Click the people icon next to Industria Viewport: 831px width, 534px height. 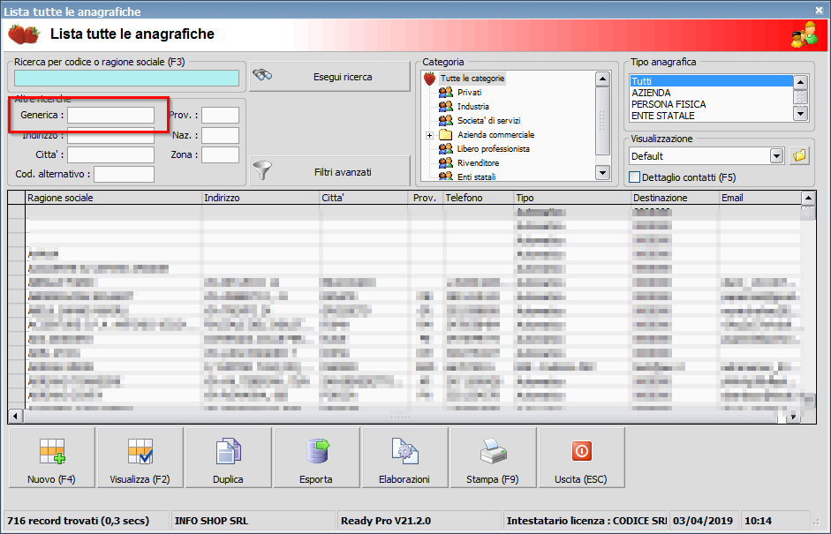click(446, 107)
